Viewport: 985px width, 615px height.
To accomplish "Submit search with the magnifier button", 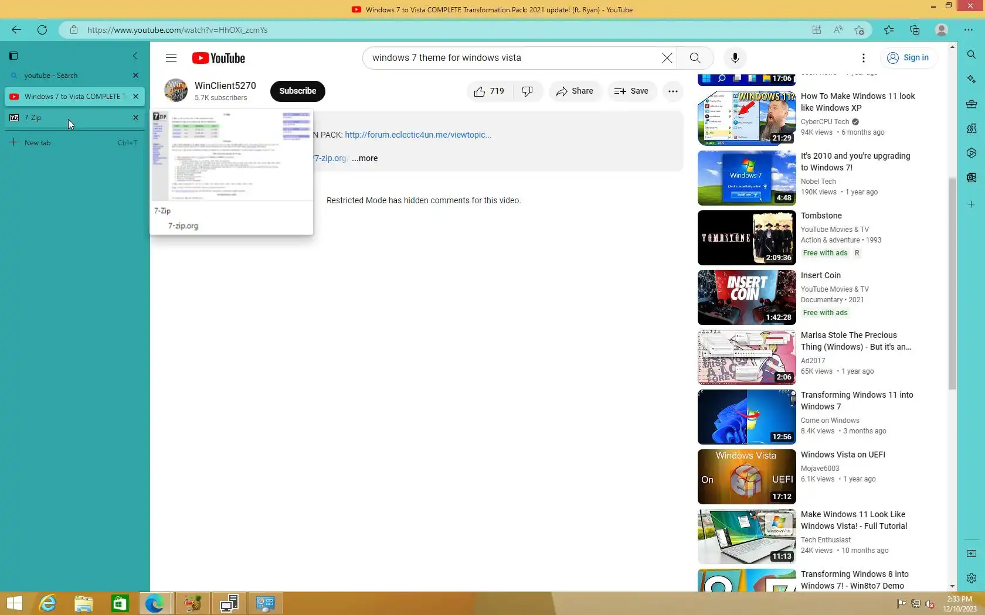I will pos(695,58).
